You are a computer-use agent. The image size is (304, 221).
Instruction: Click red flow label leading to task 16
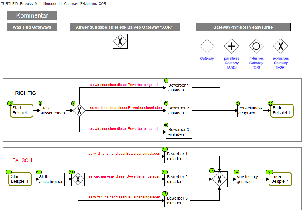pyautogui.click(x=124, y=176)
